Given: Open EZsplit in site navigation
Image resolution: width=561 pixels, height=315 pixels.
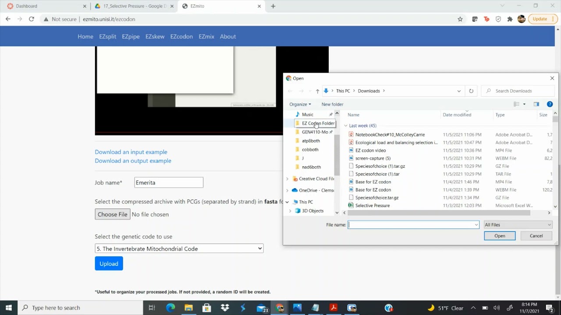Looking at the screenshot, I should (107, 36).
